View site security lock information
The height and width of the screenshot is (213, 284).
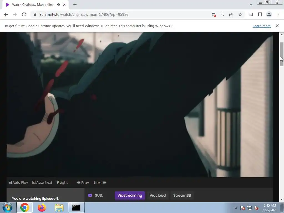click(35, 14)
